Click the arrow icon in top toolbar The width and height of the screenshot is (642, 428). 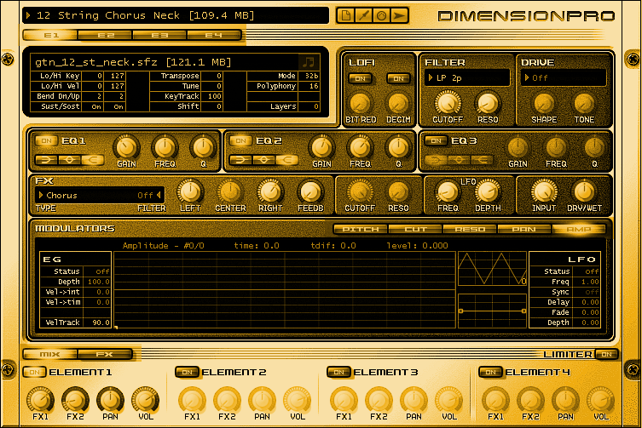pos(399,16)
